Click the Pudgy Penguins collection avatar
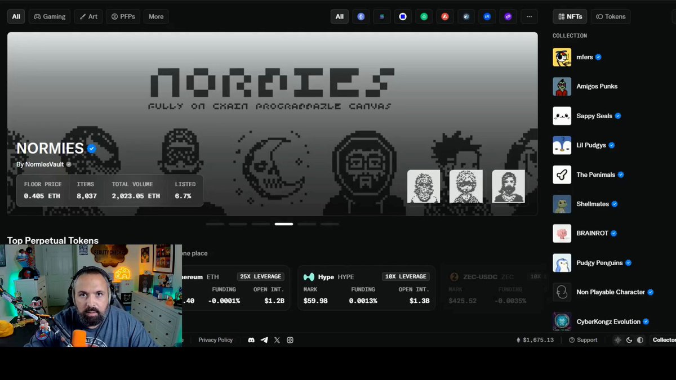 click(562, 262)
